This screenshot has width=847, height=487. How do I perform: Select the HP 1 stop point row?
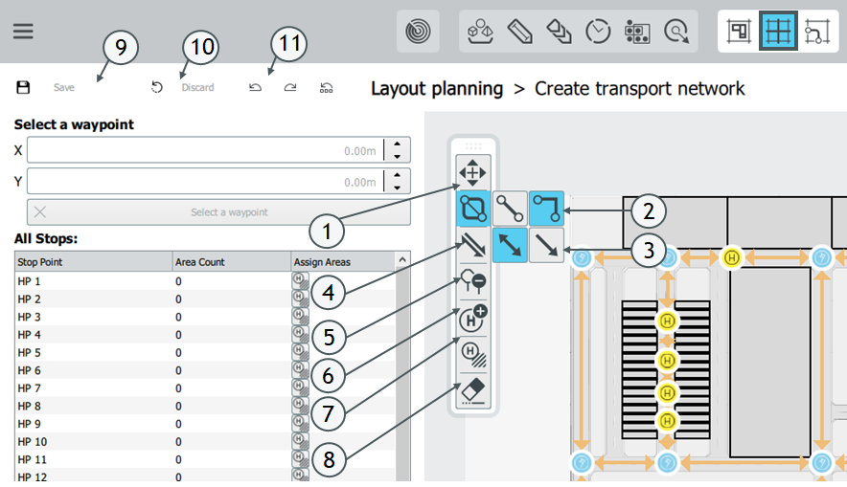pyautogui.click(x=205, y=281)
